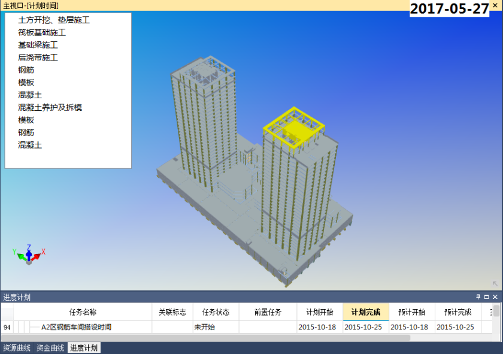
Task: Click the 未开始 status cell
Action: pos(216,327)
